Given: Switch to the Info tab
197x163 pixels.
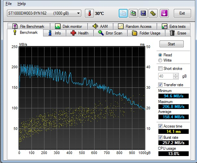Looking at the screenshot, I should (x=54, y=33).
